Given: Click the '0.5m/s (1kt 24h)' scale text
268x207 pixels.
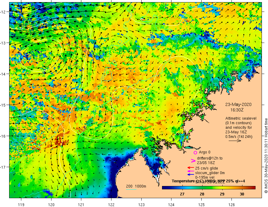Looking at the screenshot, I should click(x=239, y=137).
